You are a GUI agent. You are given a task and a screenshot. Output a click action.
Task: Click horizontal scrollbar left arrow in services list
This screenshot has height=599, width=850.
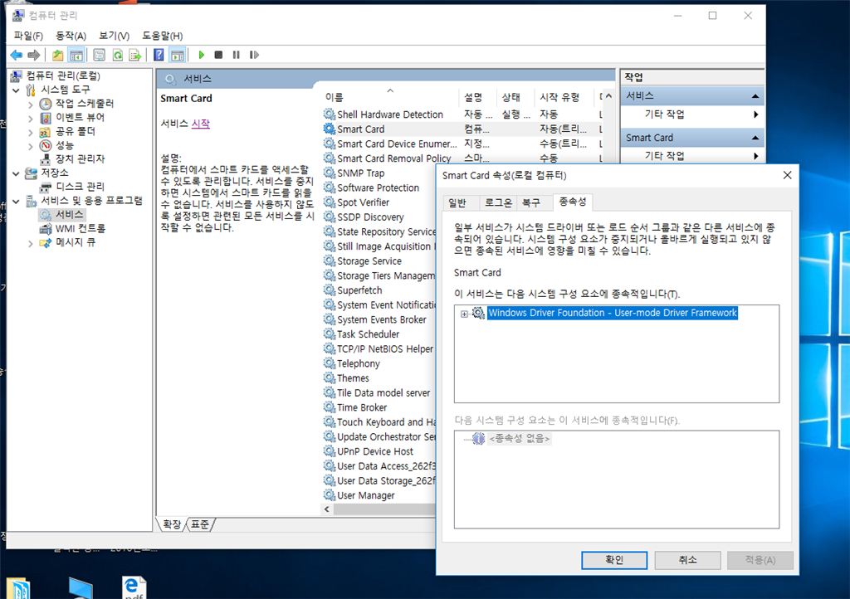(327, 509)
